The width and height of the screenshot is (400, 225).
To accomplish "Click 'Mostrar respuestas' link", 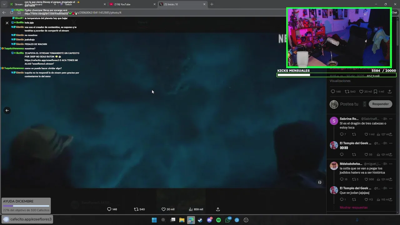I will 353,207.
